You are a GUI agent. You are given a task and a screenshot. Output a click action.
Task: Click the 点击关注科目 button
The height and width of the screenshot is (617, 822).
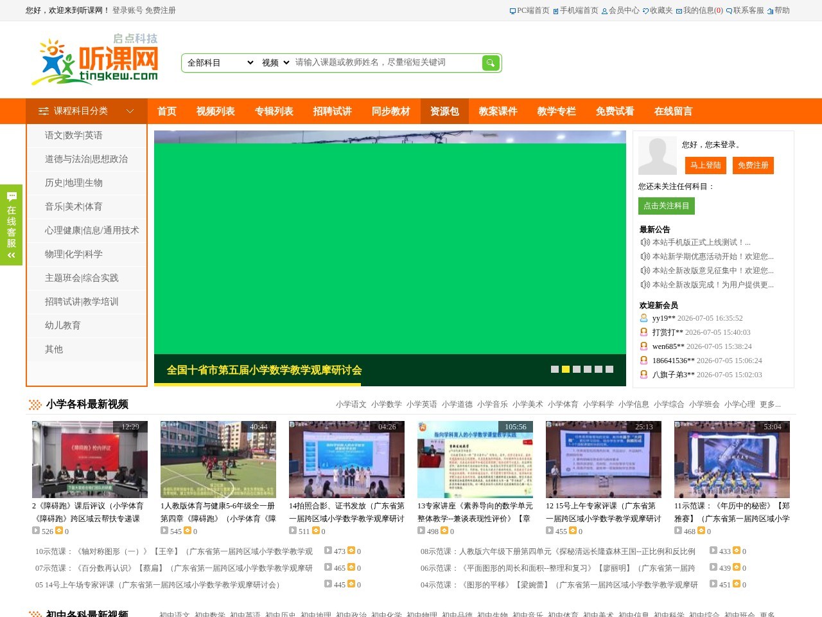click(666, 206)
